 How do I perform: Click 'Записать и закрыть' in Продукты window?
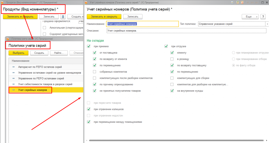(20, 17)
